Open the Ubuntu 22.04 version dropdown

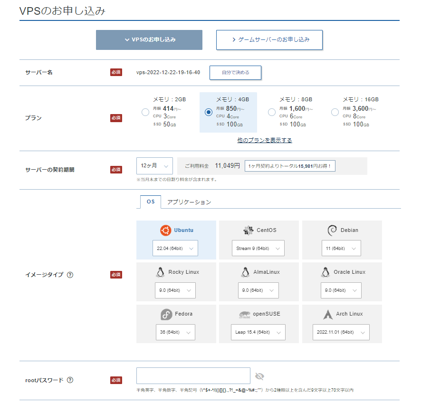coord(175,249)
